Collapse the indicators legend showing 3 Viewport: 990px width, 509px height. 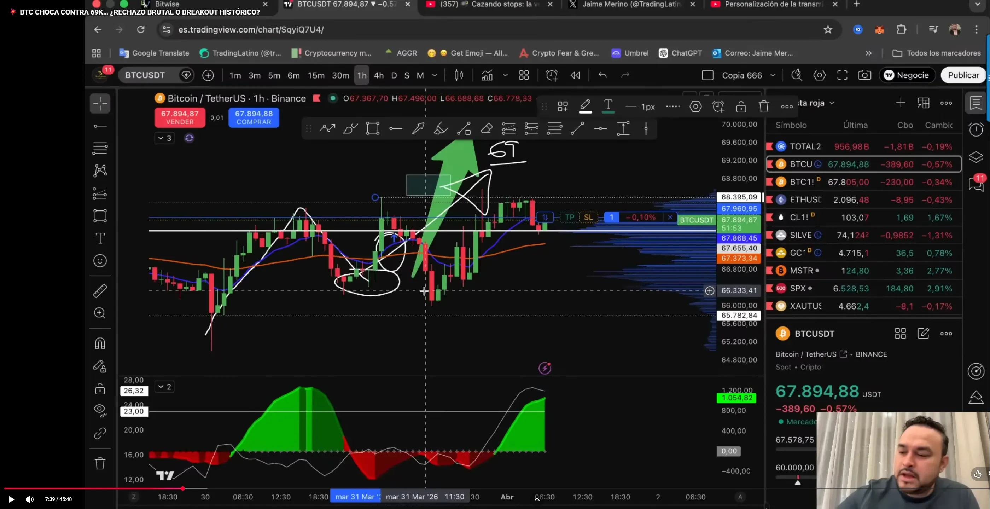tap(164, 138)
